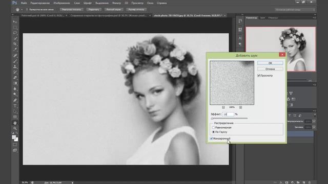This screenshot has height=184, width=328.
Task: Select the Clone Stamp tool
Action: click(15, 67)
